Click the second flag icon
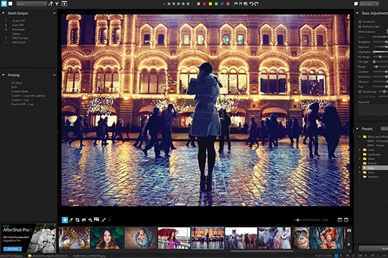 tap(241, 4)
